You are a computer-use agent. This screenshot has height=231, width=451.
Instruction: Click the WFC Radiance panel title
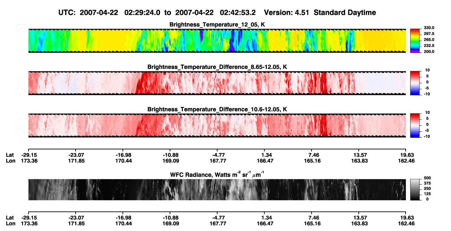point(217,175)
